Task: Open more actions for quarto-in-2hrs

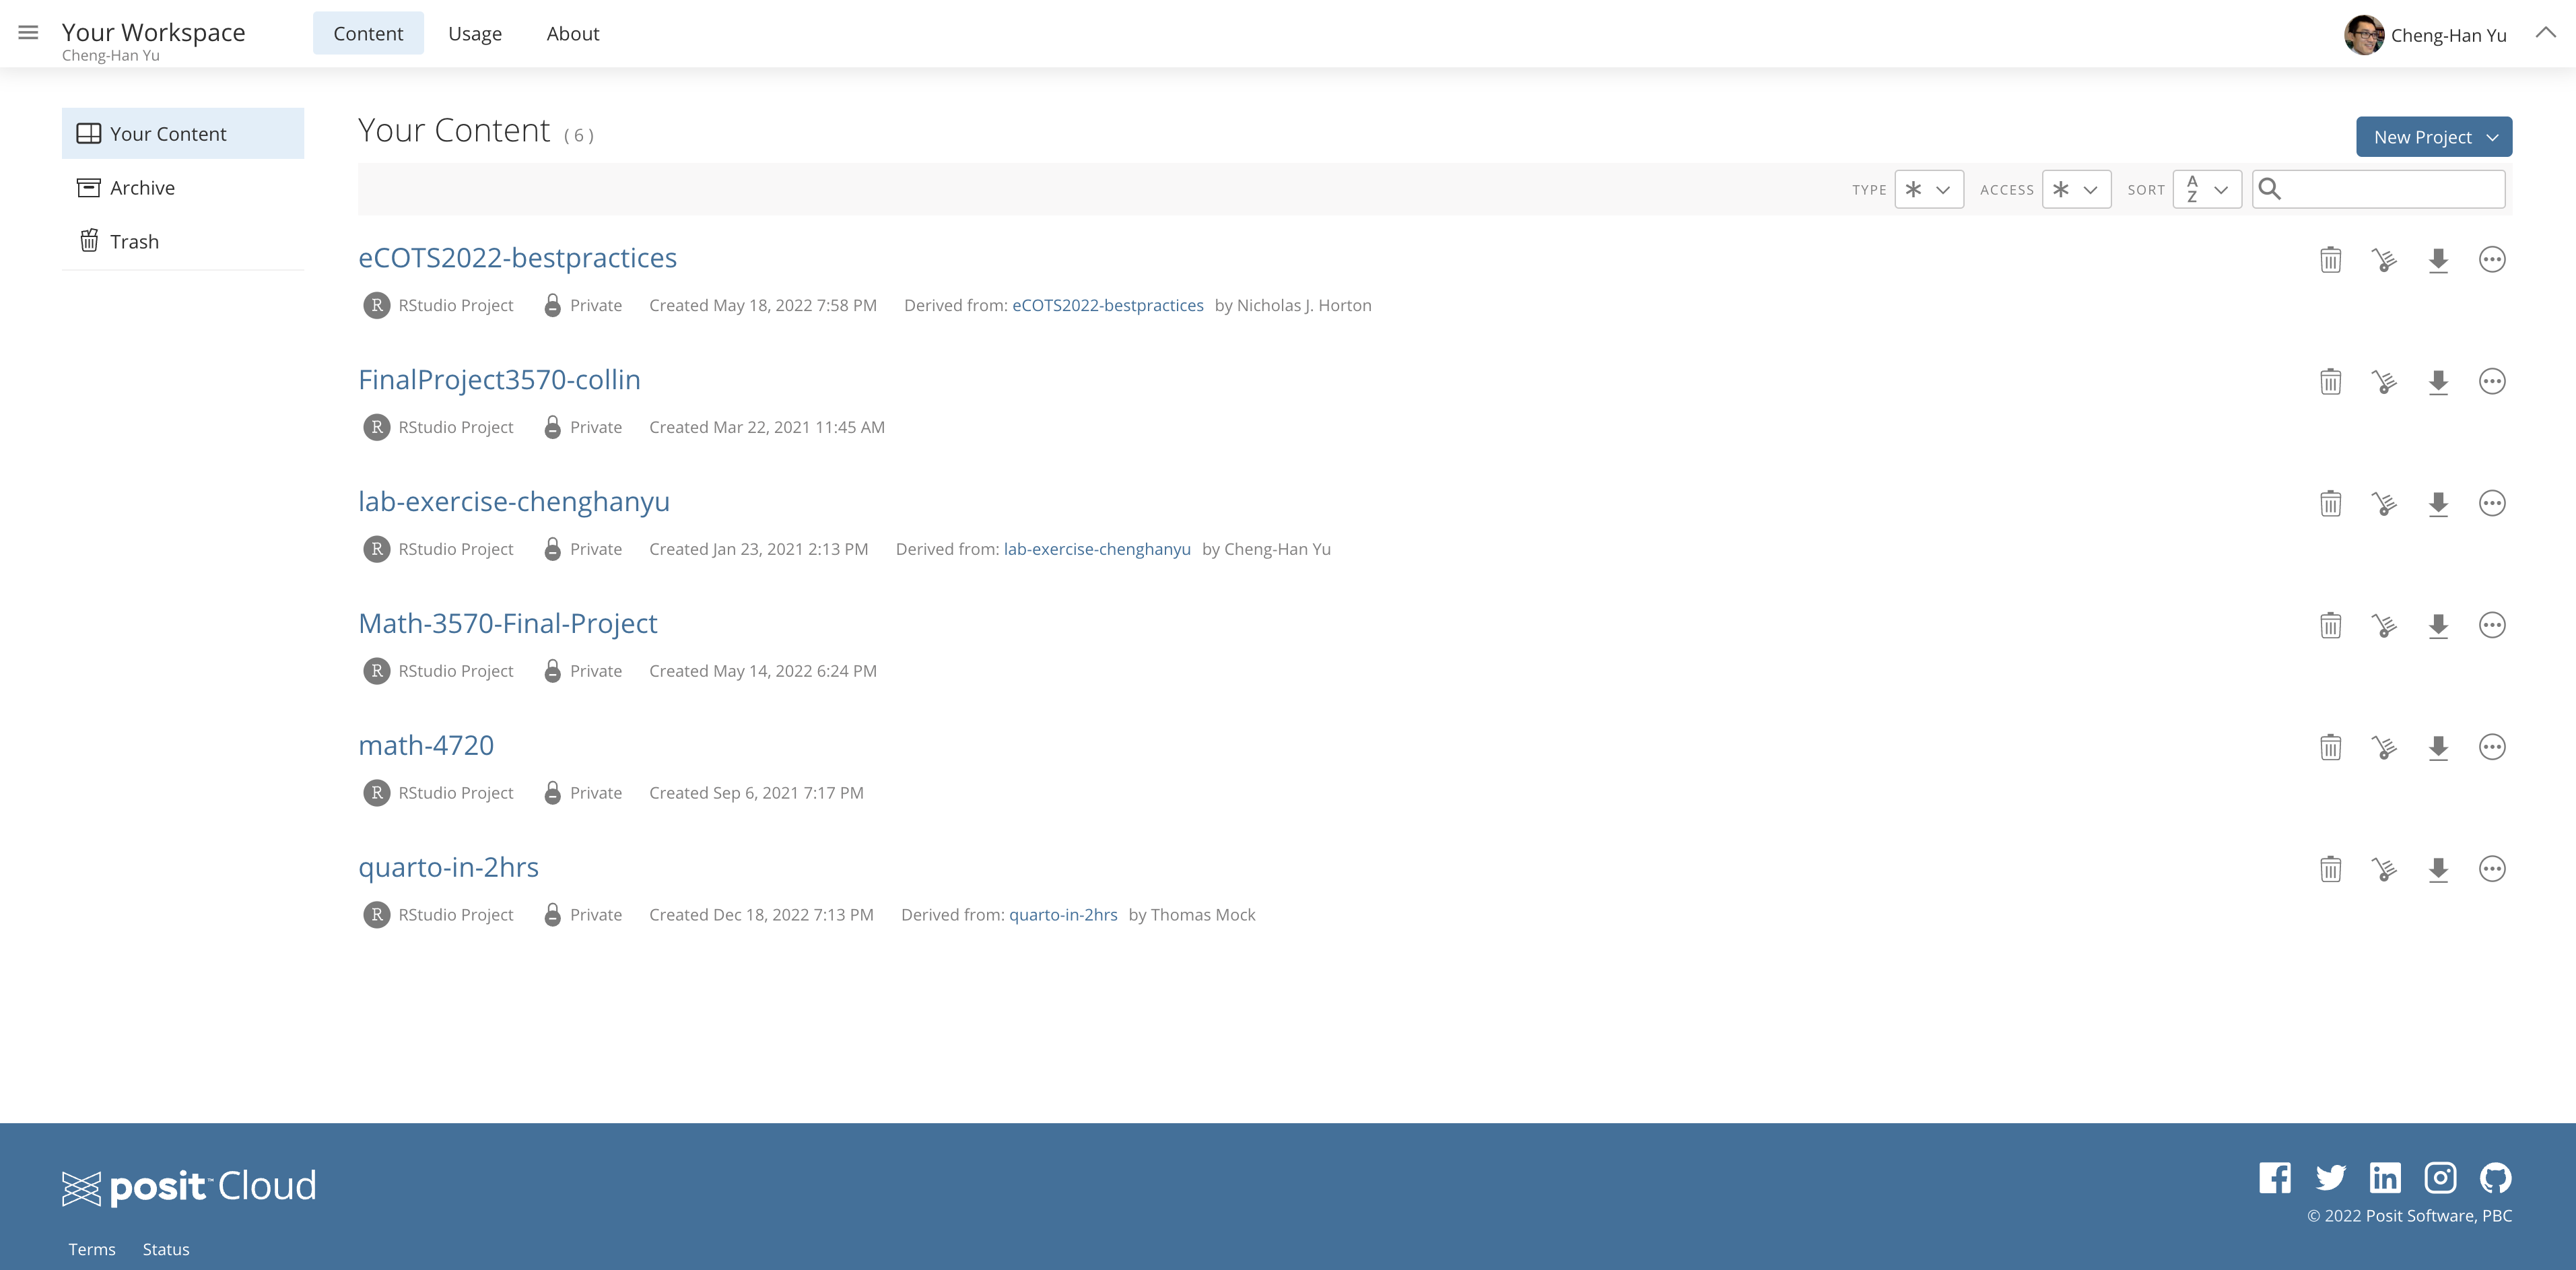Action: [2492, 870]
